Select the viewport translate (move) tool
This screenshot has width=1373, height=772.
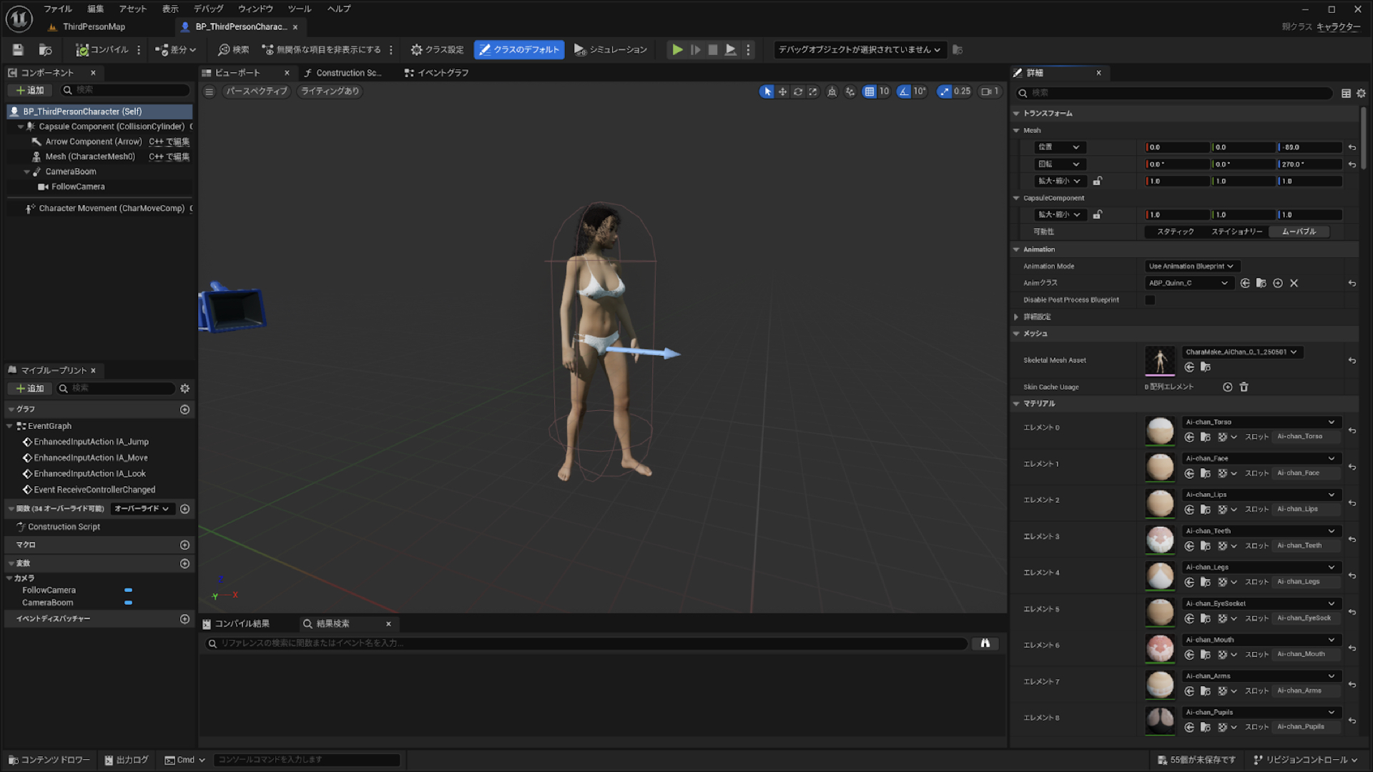click(x=782, y=91)
